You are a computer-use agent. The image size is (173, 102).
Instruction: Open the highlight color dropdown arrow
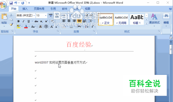tap(22, 26)
